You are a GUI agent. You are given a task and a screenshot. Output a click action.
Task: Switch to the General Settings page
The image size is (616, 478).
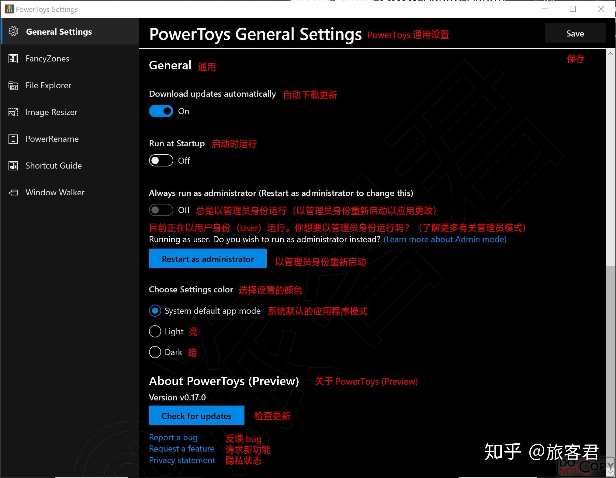59,31
